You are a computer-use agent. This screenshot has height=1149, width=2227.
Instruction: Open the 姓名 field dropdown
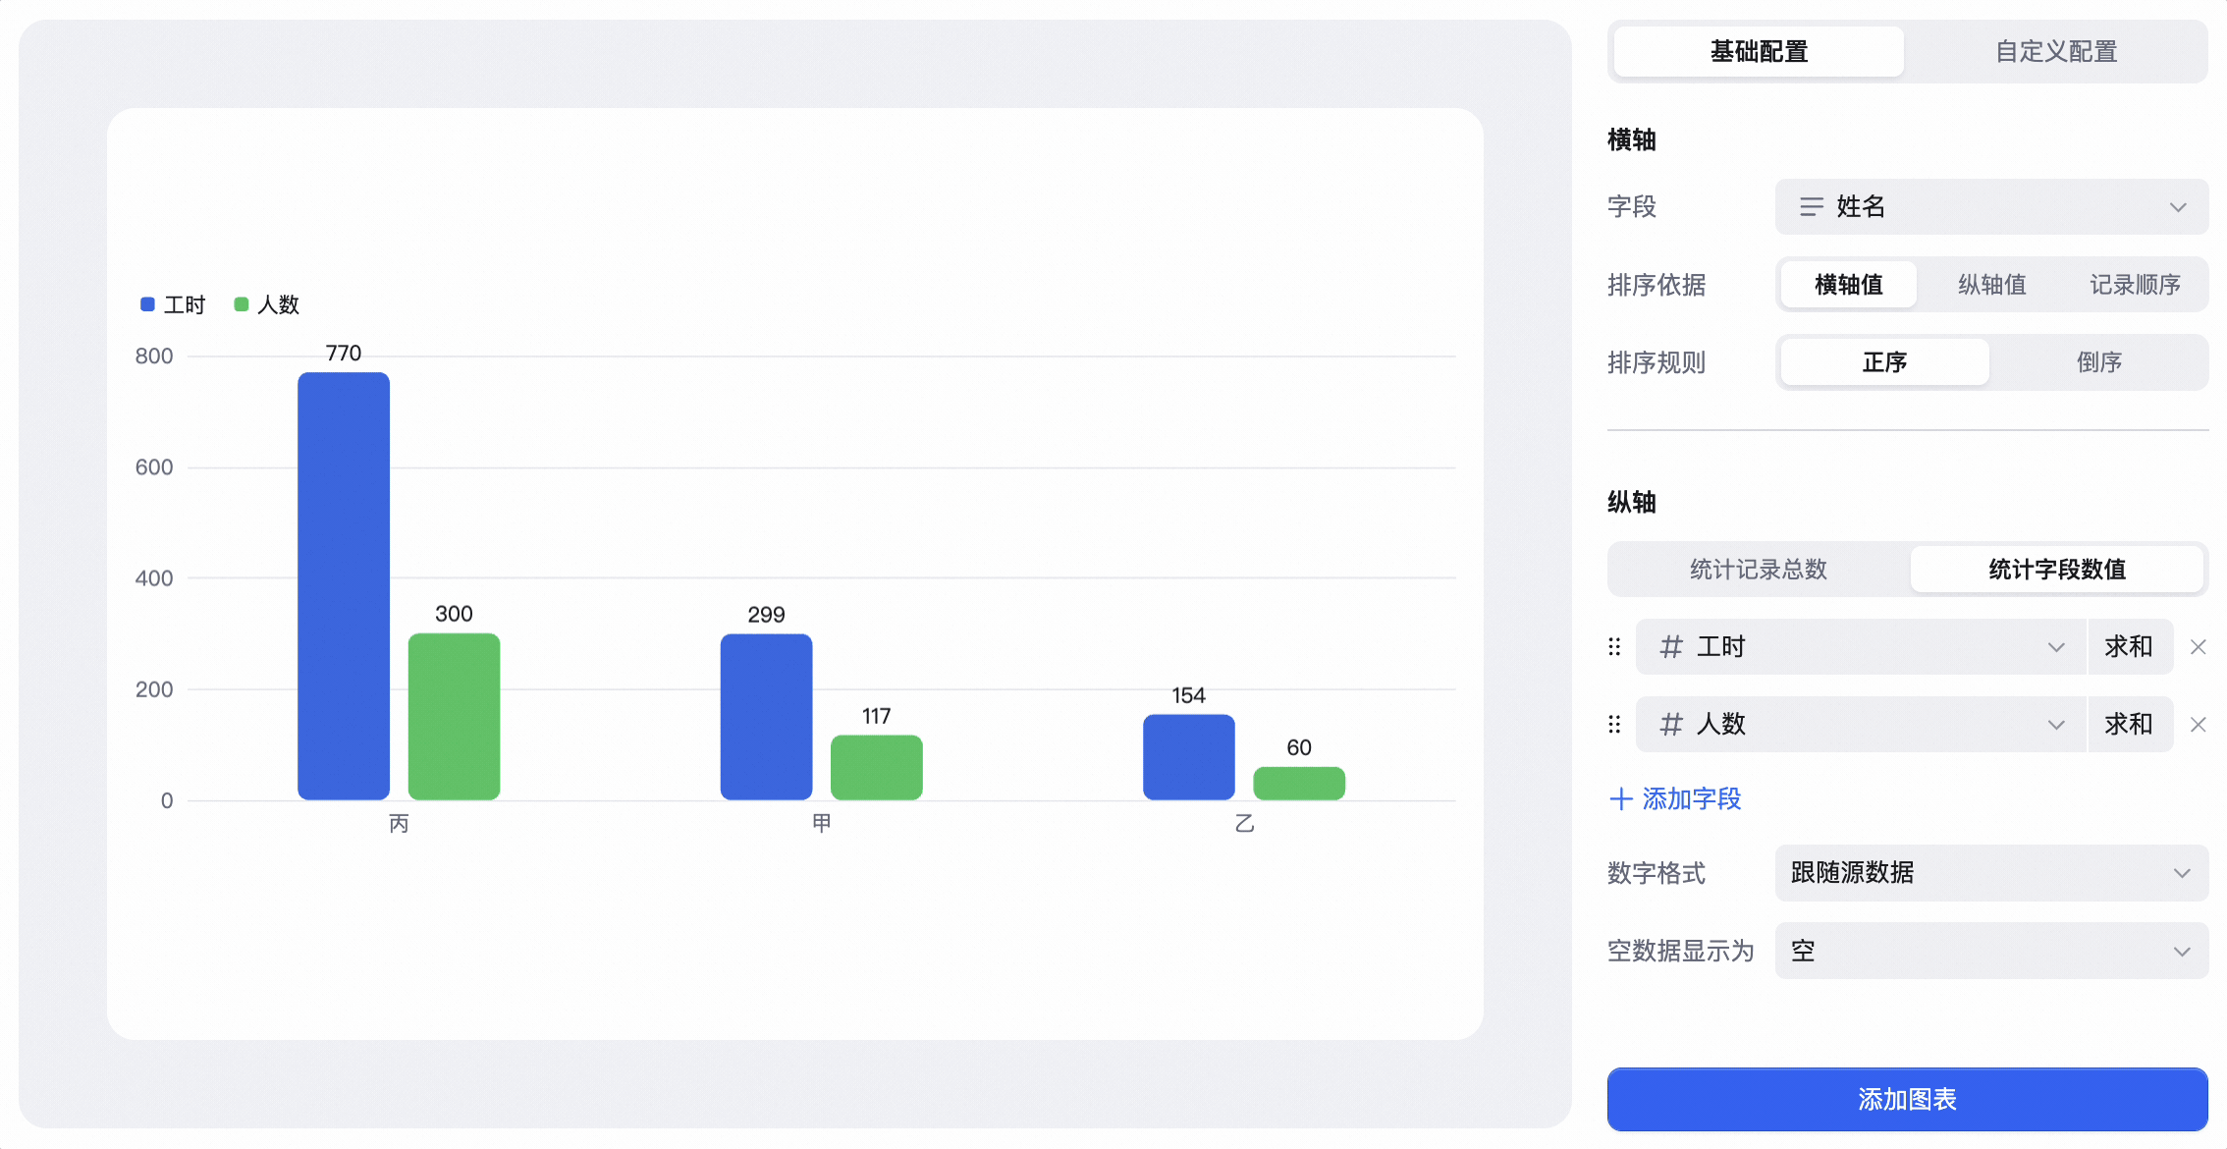click(x=1991, y=207)
